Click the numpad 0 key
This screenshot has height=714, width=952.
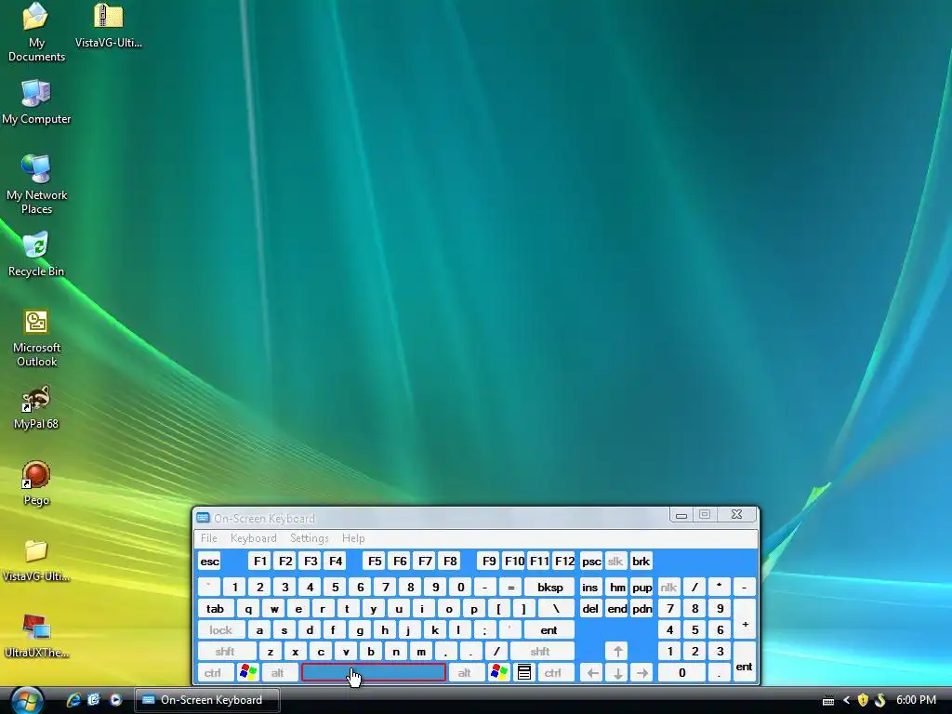pyautogui.click(x=682, y=672)
